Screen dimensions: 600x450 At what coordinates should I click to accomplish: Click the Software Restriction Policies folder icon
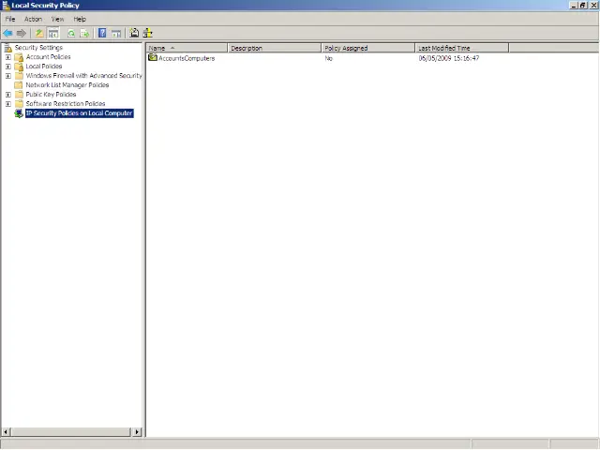[19, 104]
